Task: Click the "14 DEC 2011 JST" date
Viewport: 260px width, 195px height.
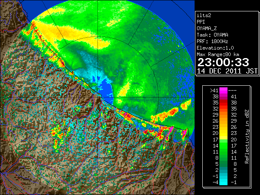Action: [x=227, y=71]
